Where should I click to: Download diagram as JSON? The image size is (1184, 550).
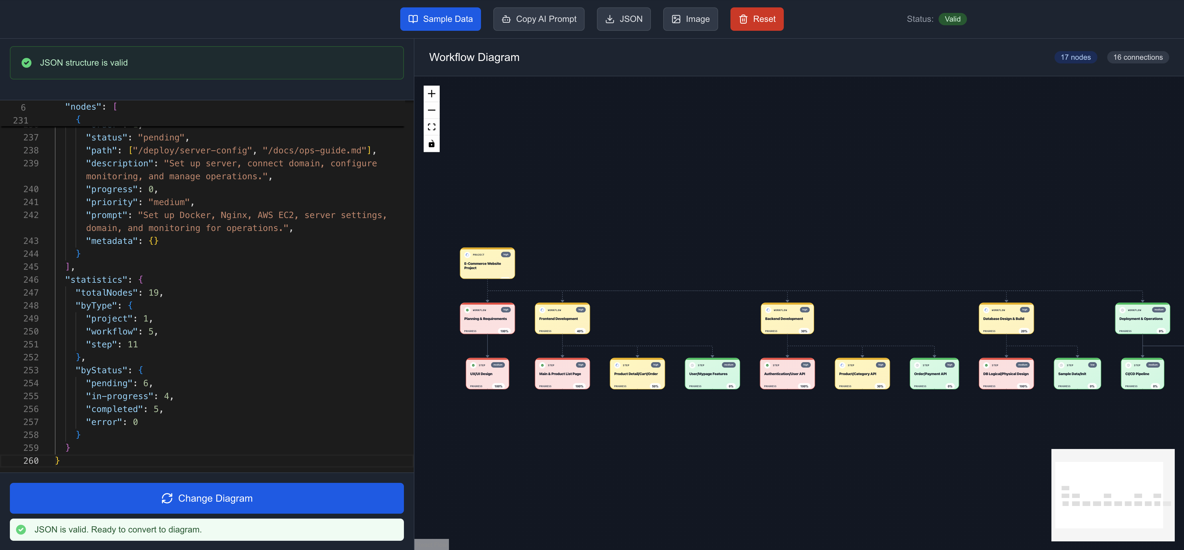tap(623, 19)
